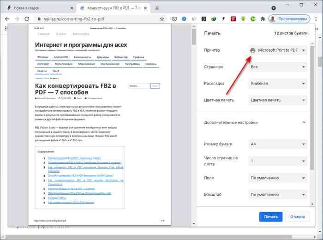The image size is (323, 240).
Task: Click the Отмена button
Action: [298, 217]
